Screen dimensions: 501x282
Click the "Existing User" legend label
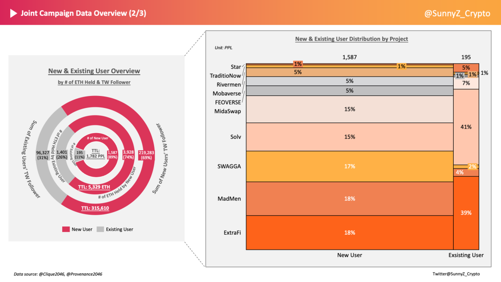click(120, 229)
